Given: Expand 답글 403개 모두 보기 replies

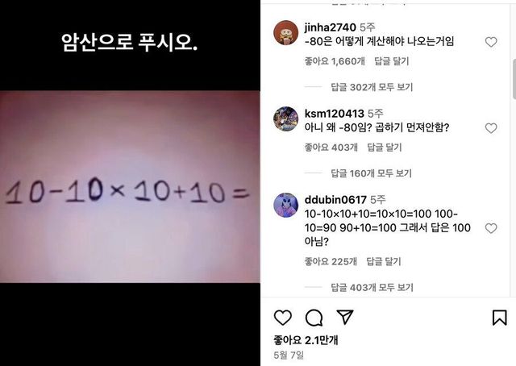Looking at the screenshot, I should [372, 288].
